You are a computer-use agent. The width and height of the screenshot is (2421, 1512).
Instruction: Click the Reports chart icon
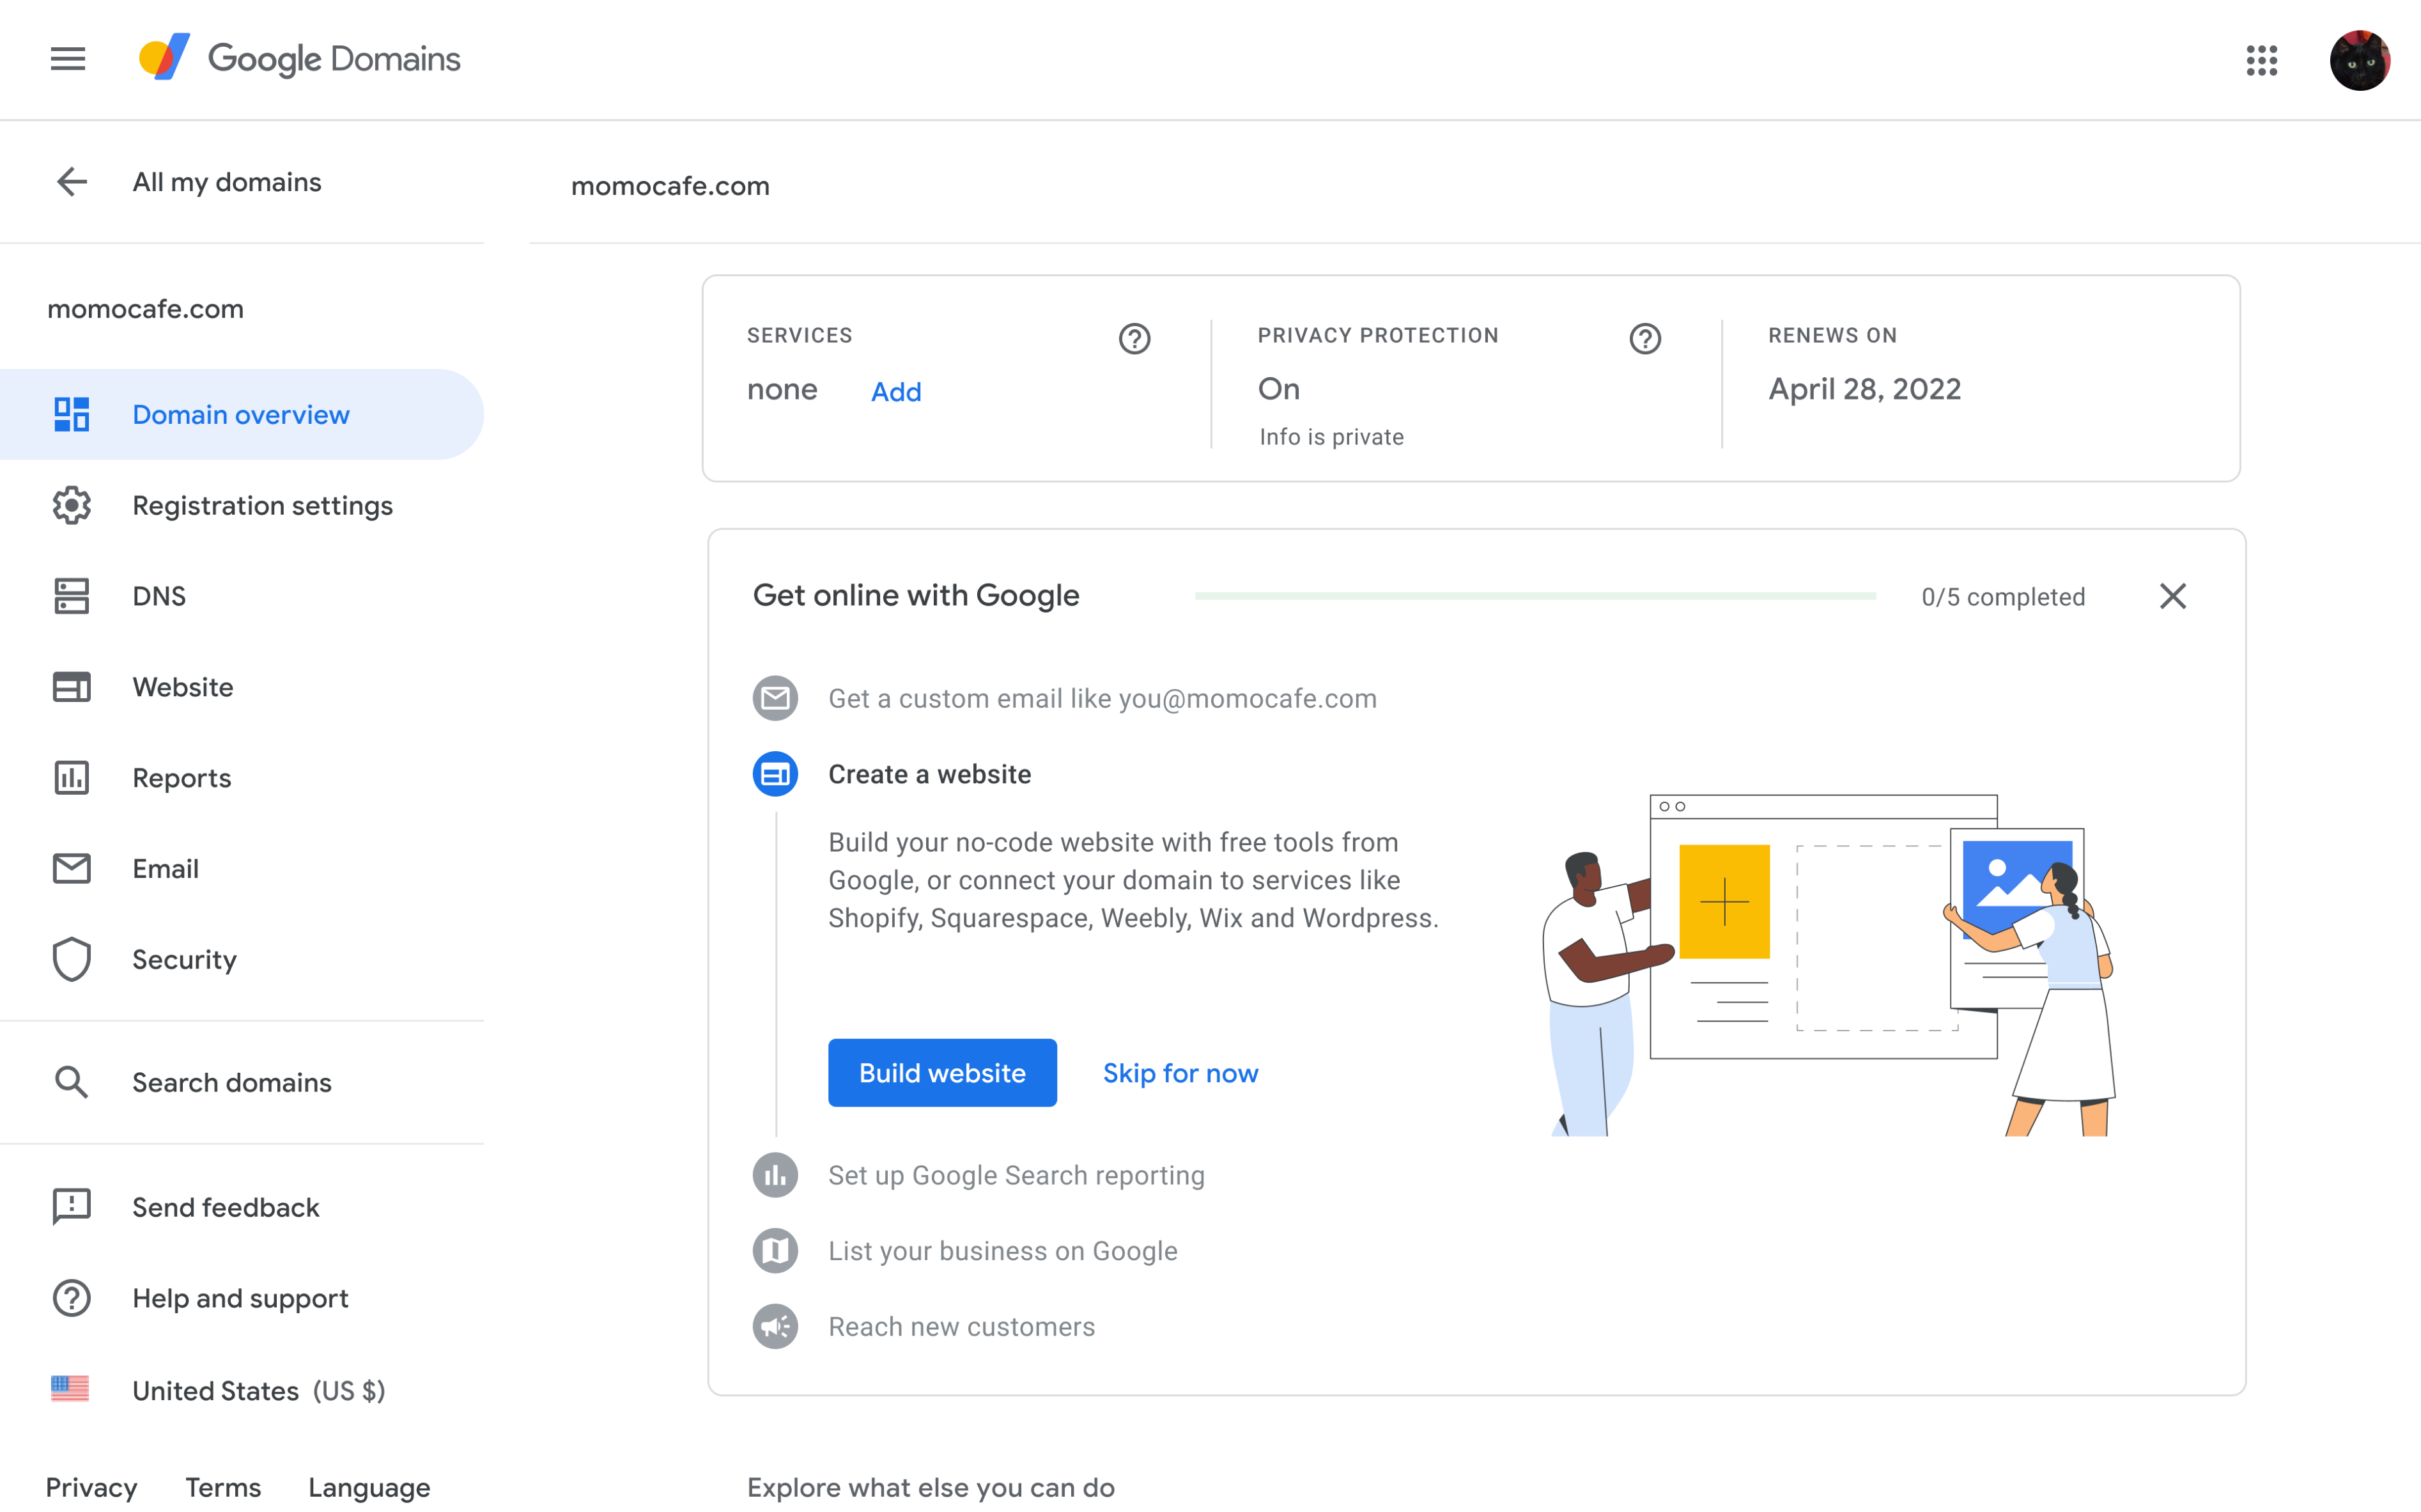coord(72,777)
